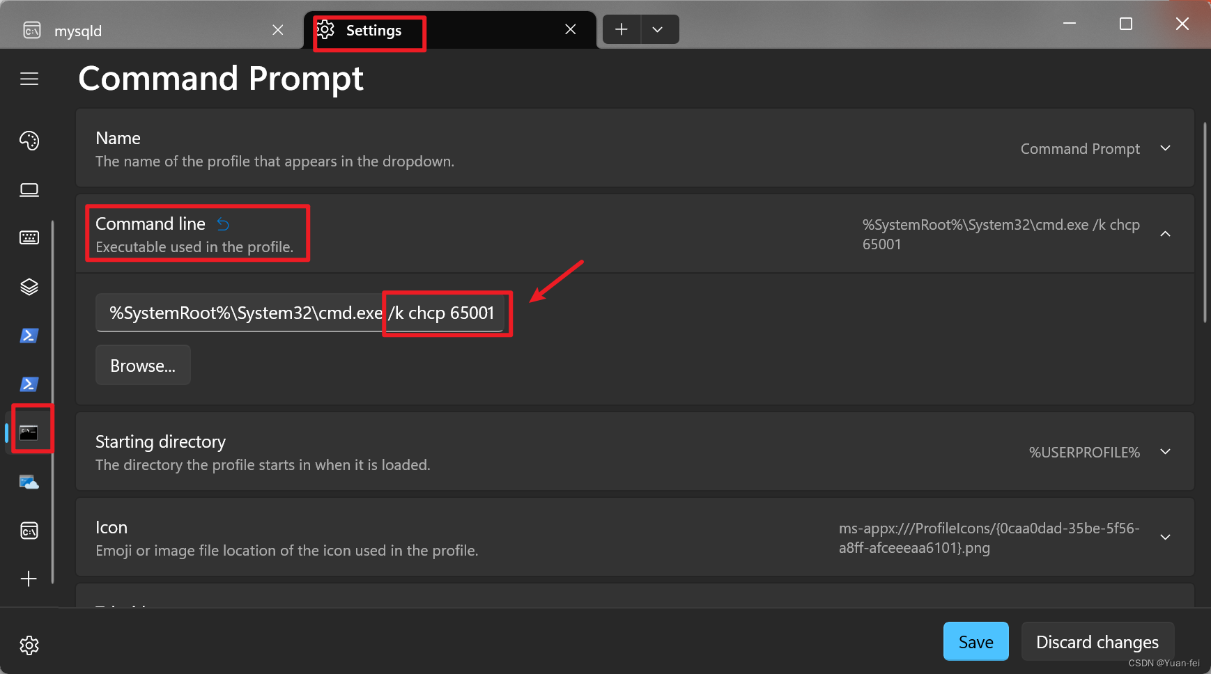Click the 'Command Prompt' name value
This screenshot has width=1211, height=674.
point(1080,149)
